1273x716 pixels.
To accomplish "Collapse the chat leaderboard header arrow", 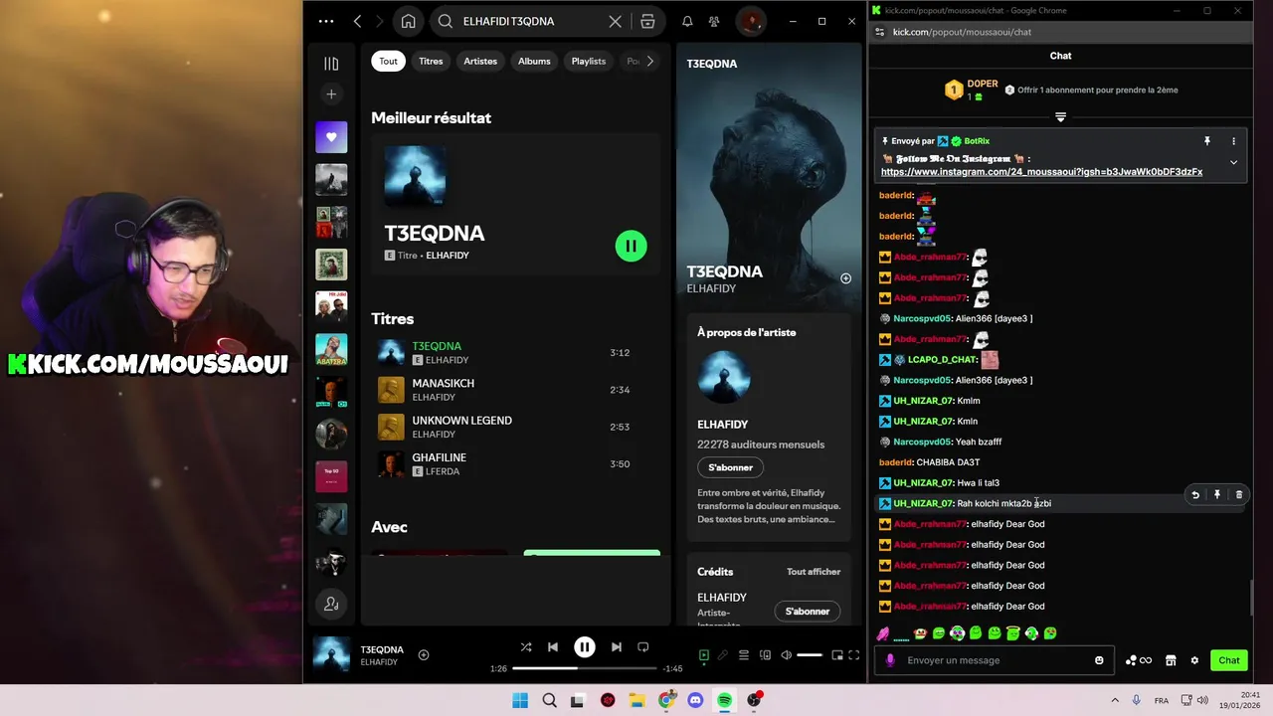I will 1060,117.
